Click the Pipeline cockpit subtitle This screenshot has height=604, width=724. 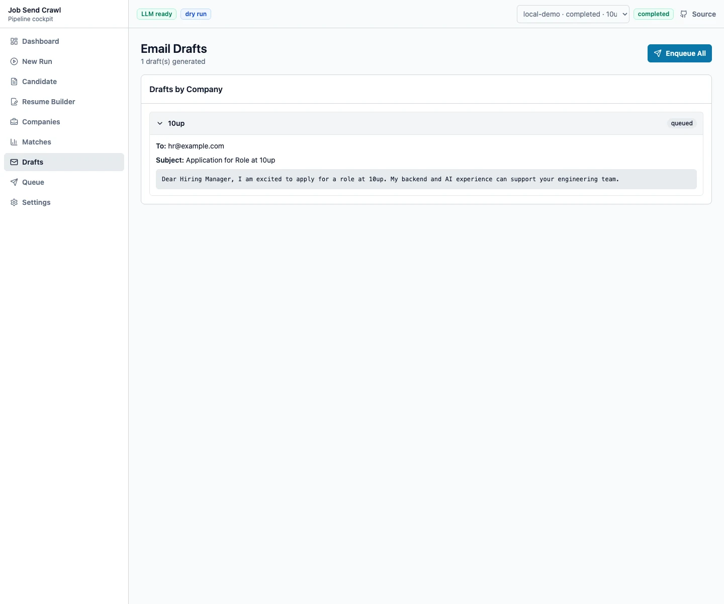pos(31,19)
